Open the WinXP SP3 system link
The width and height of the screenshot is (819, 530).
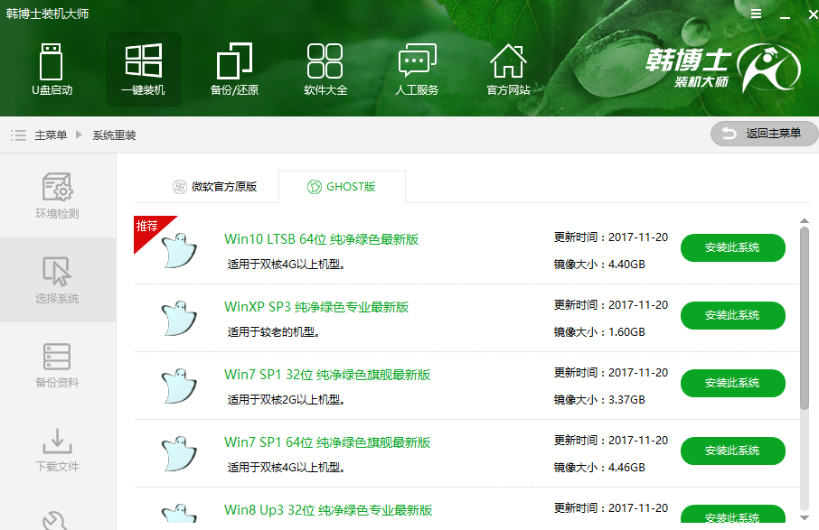pyautogui.click(x=317, y=307)
